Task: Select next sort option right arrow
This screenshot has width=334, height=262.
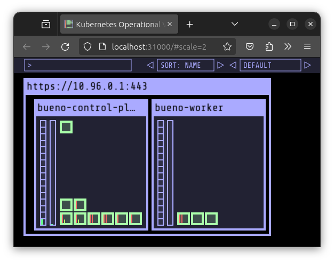Action: click(220, 65)
